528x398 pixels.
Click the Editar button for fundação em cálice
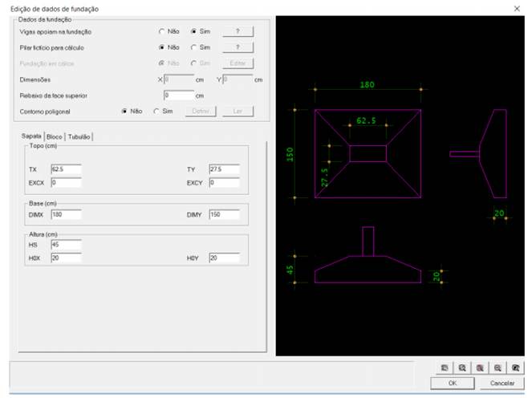(238, 63)
